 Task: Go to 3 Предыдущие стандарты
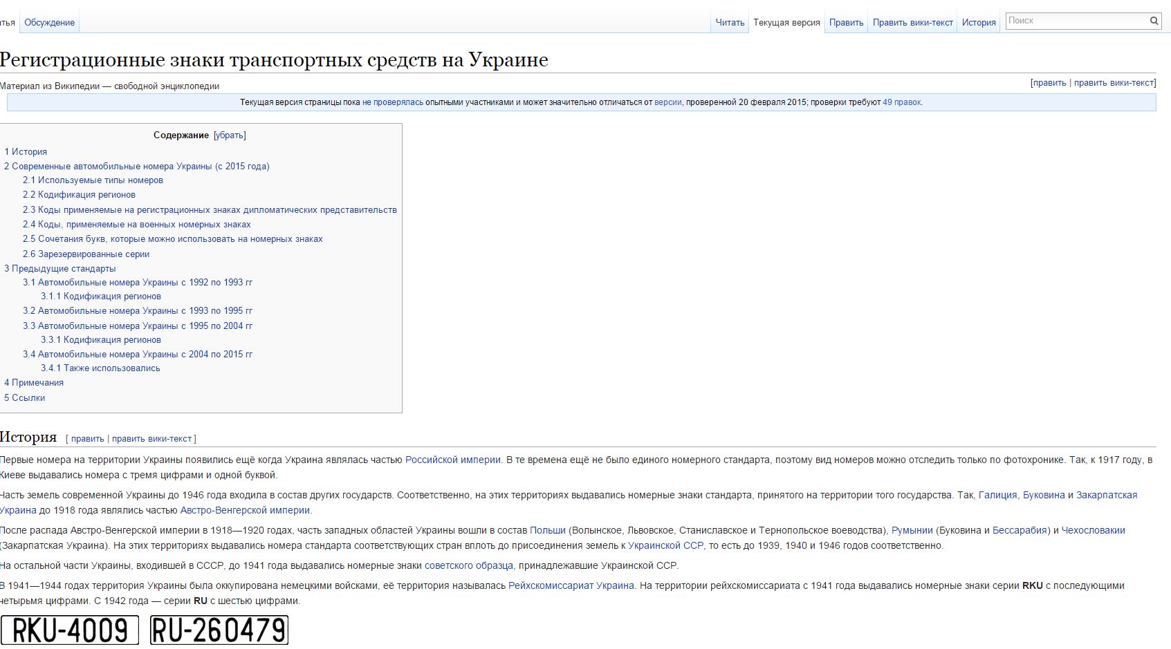(x=60, y=268)
